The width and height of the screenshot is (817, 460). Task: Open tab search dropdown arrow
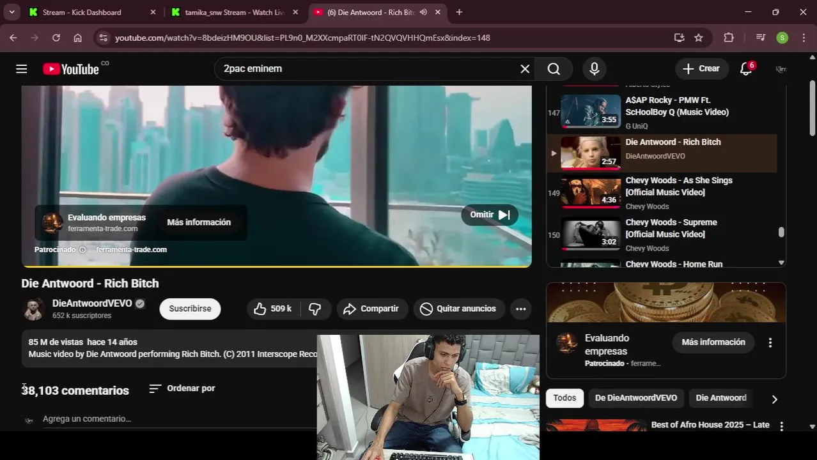point(12,12)
